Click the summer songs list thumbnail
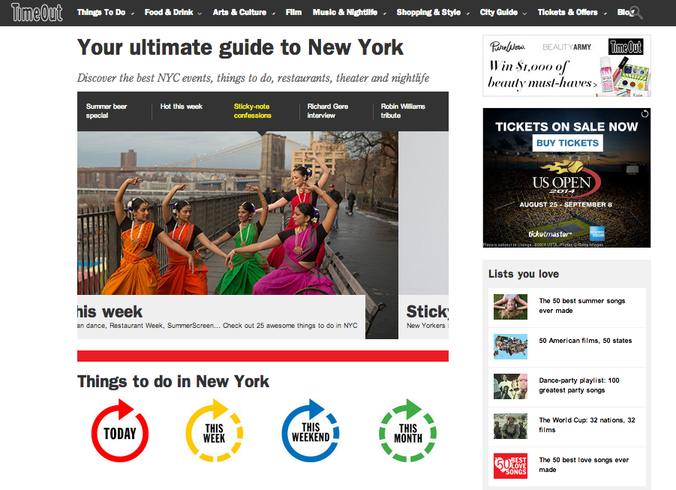The image size is (676, 490). pyautogui.click(x=510, y=307)
